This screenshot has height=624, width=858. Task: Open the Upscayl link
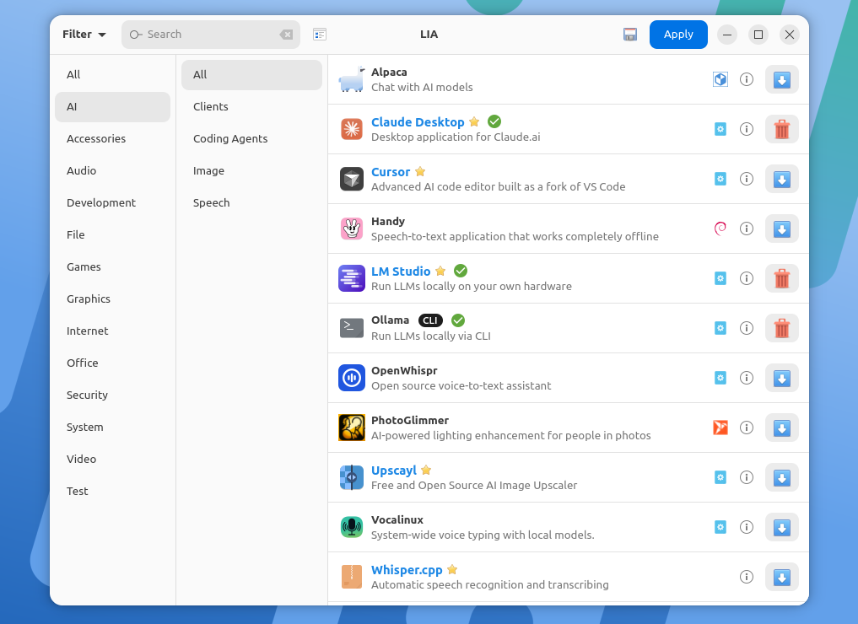pyautogui.click(x=393, y=471)
